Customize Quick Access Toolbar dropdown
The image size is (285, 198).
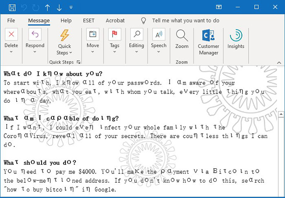coord(71,7)
